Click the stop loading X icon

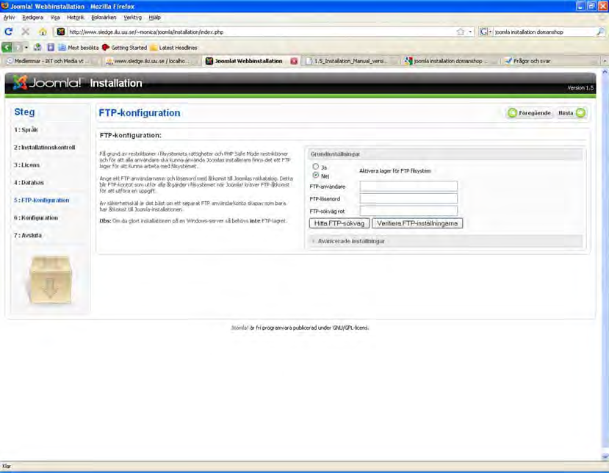tap(26, 32)
